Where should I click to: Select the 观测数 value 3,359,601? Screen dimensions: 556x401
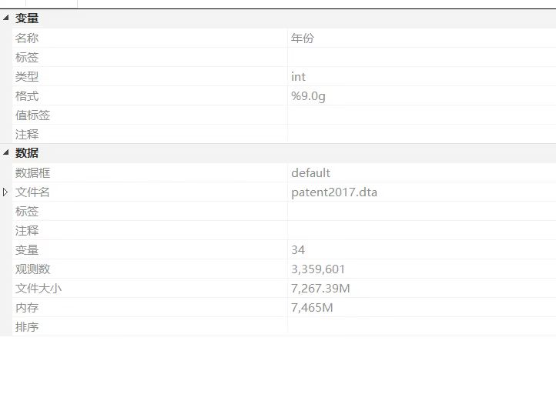coord(318,269)
